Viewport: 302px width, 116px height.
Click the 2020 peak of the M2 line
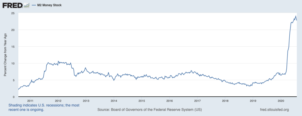[x=296, y=16]
